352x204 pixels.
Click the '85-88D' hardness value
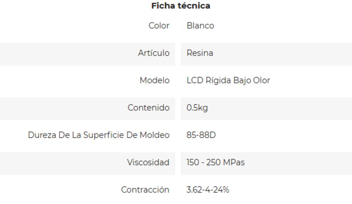click(x=201, y=135)
